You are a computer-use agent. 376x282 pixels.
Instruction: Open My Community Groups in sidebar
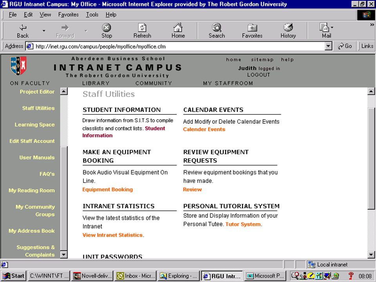tap(35, 211)
